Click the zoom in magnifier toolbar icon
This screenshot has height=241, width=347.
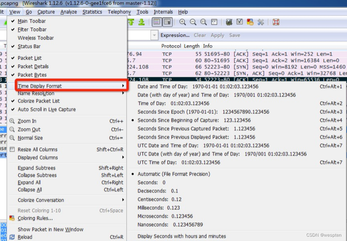[182, 22]
